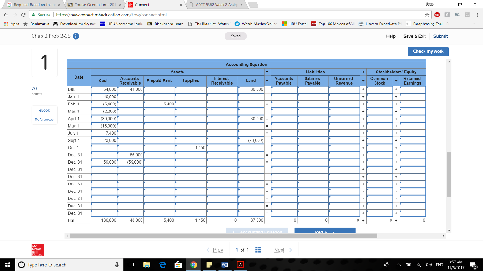Click the address bar URL
Viewport: 483px width, 271px height.
tap(111, 15)
